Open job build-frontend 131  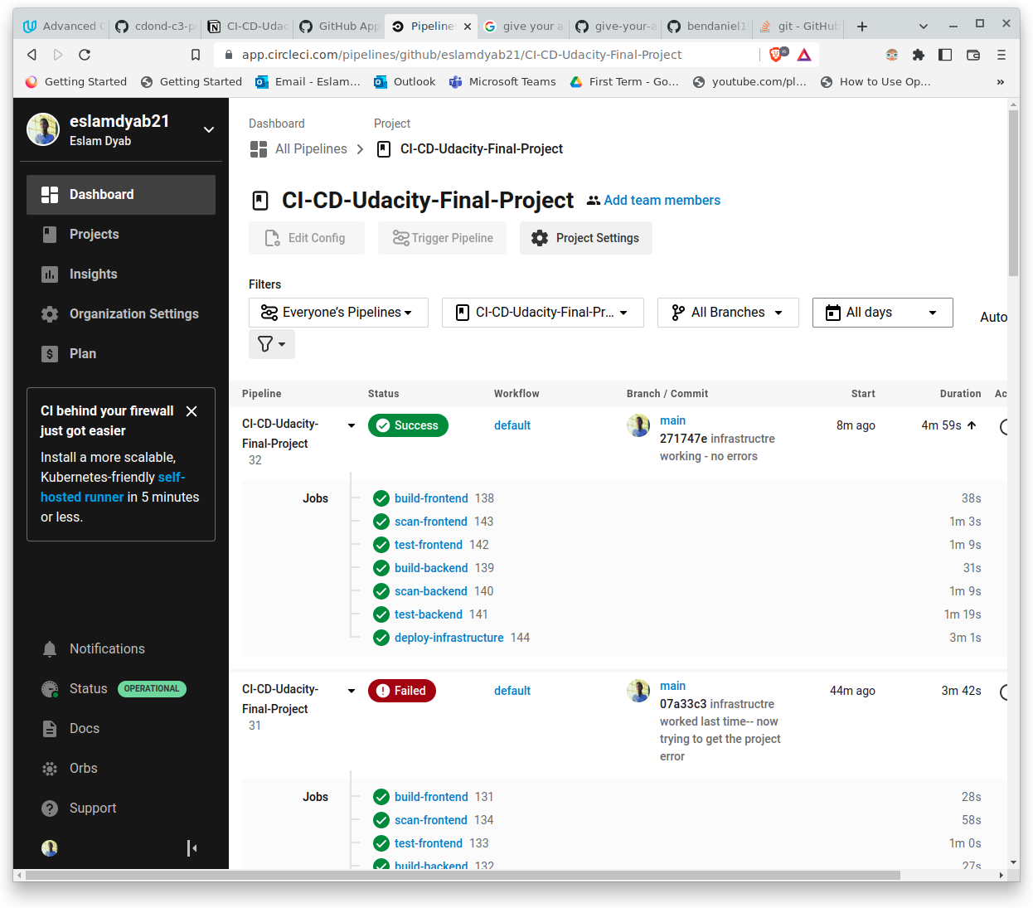pos(431,798)
